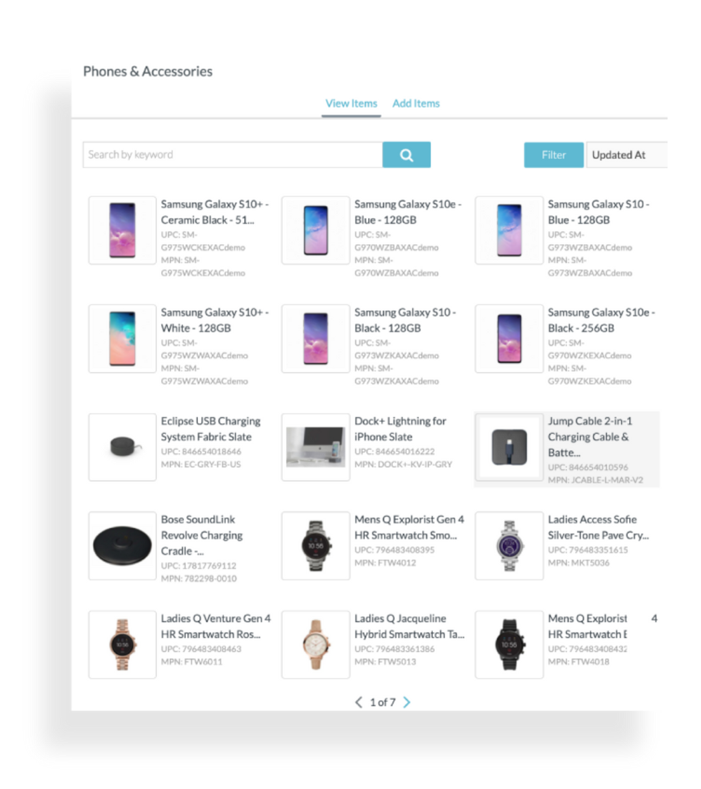Go to previous page arrow
This screenshot has height=789, width=701.
(x=358, y=702)
